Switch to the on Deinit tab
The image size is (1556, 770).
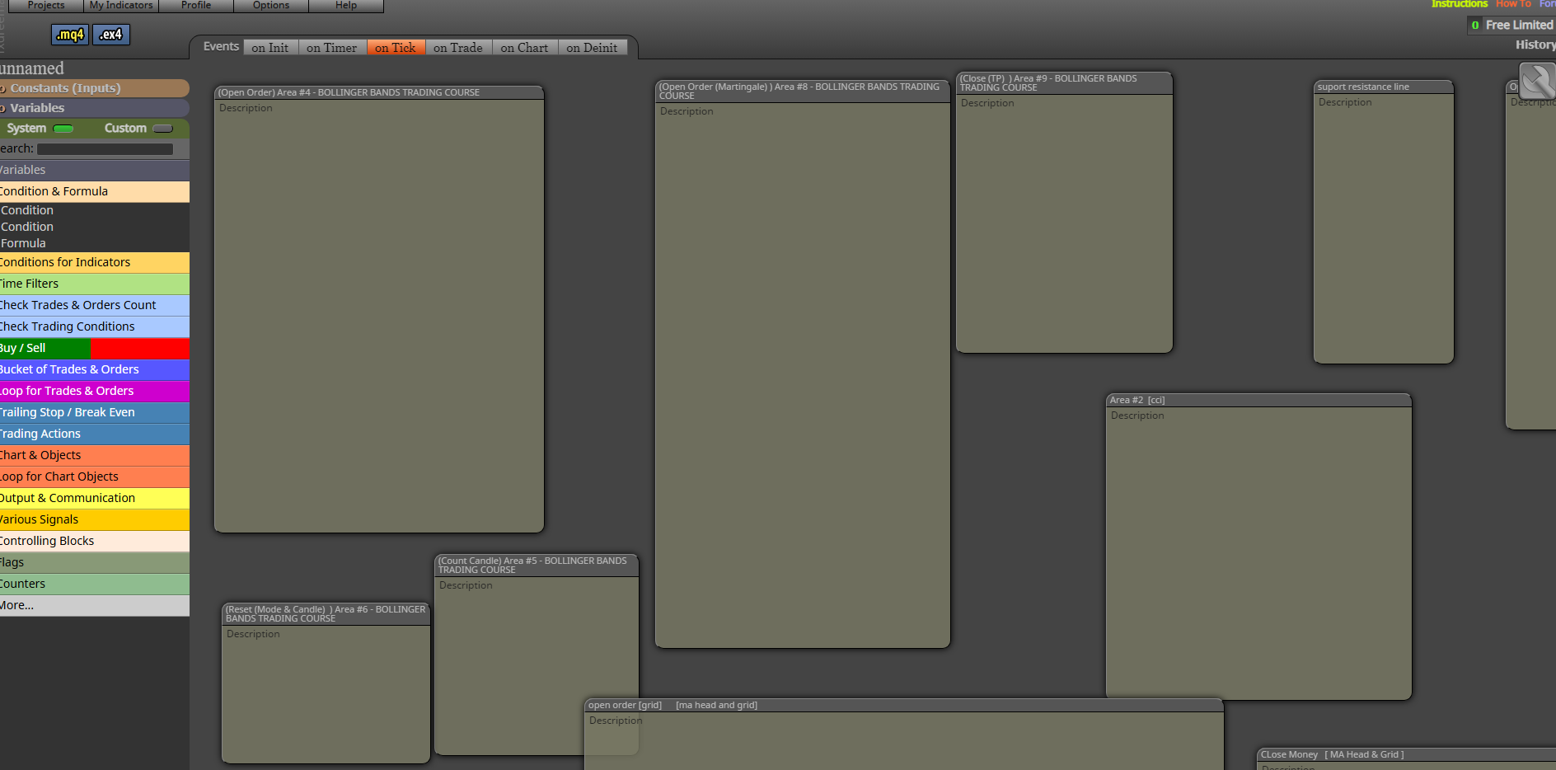[592, 48]
